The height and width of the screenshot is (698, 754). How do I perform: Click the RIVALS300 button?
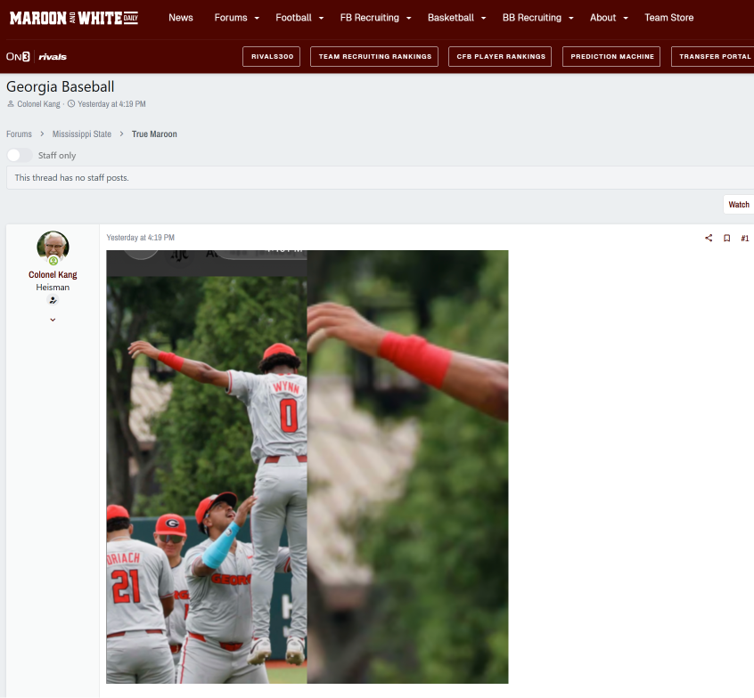click(x=272, y=57)
